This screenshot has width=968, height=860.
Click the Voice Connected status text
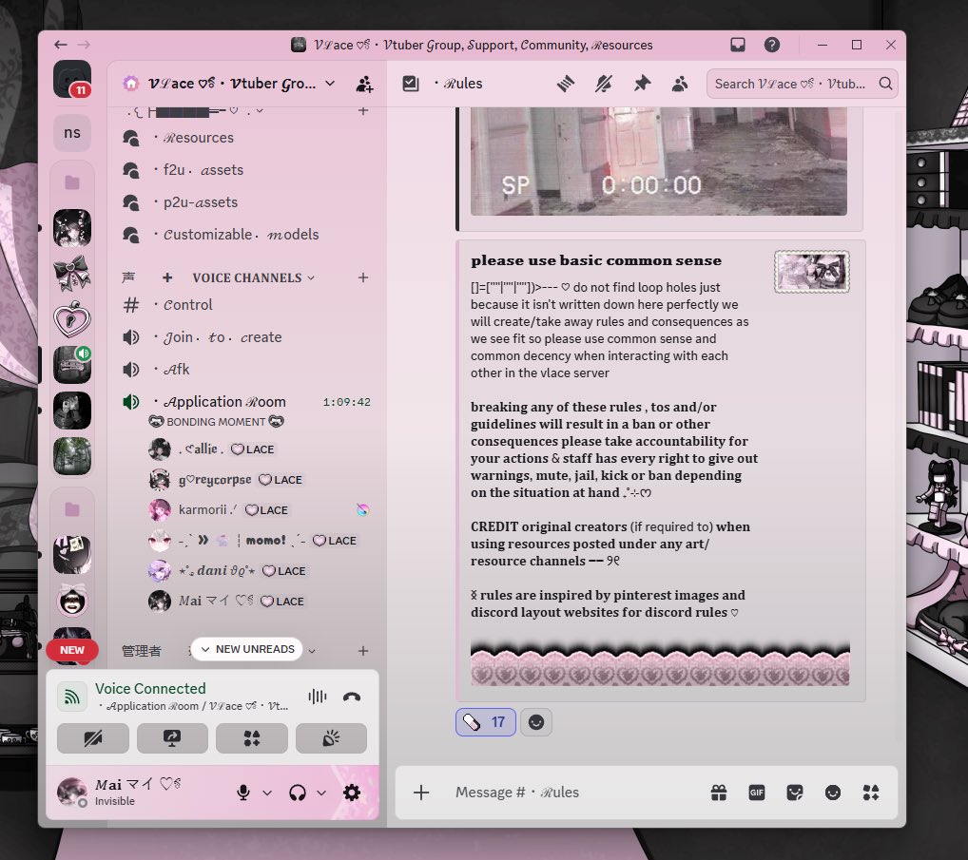point(150,689)
